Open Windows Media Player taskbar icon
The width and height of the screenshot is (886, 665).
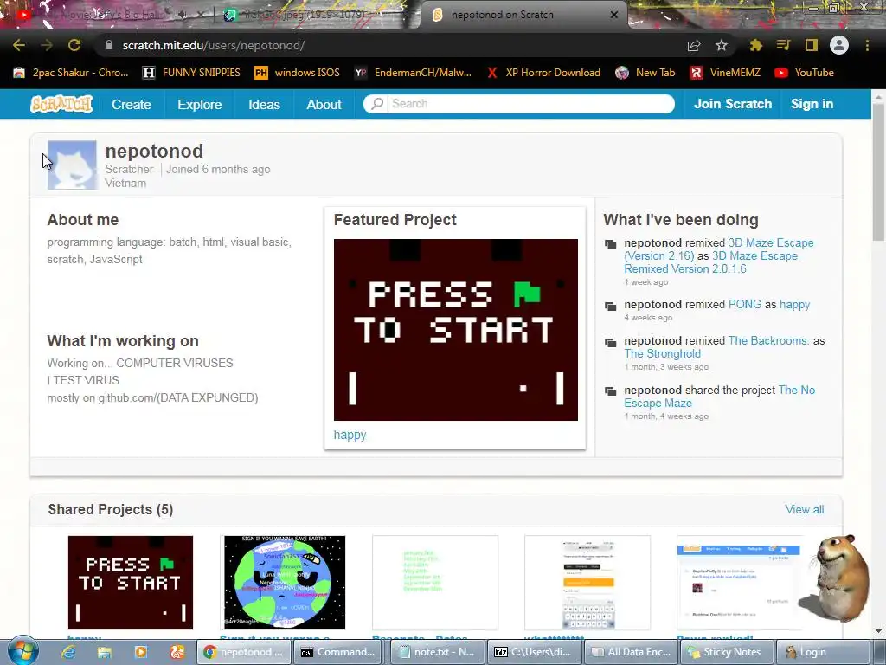[x=141, y=652]
